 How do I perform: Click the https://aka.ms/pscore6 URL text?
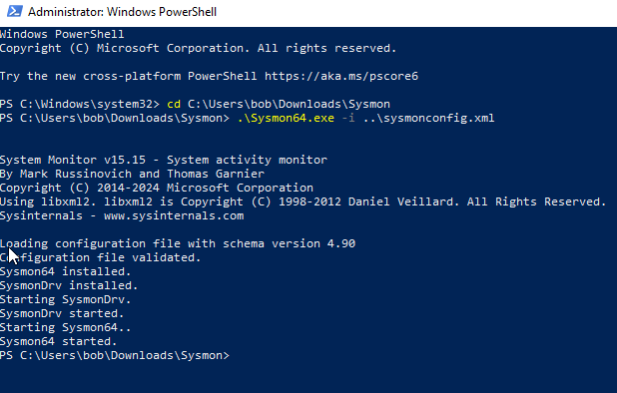(x=341, y=76)
